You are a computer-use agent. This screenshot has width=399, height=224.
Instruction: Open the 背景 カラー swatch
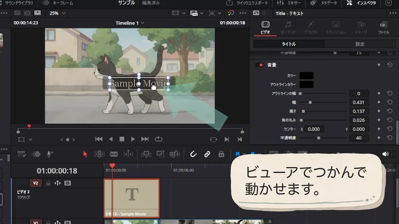[306, 75]
